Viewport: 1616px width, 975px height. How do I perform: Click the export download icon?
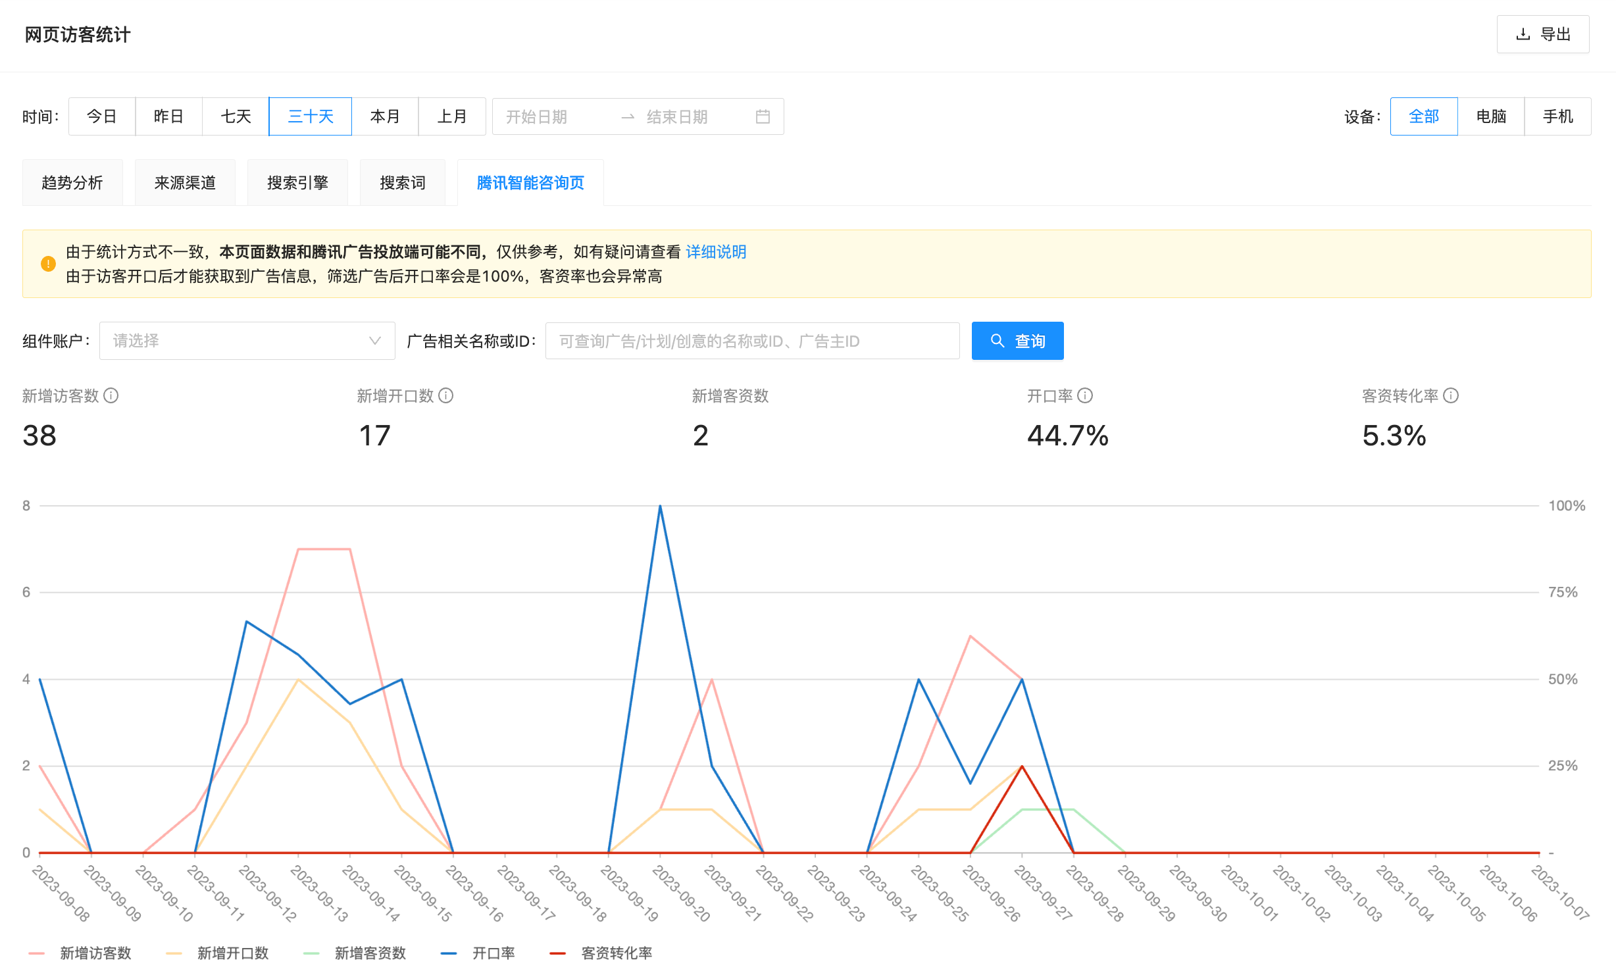tap(1523, 34)
